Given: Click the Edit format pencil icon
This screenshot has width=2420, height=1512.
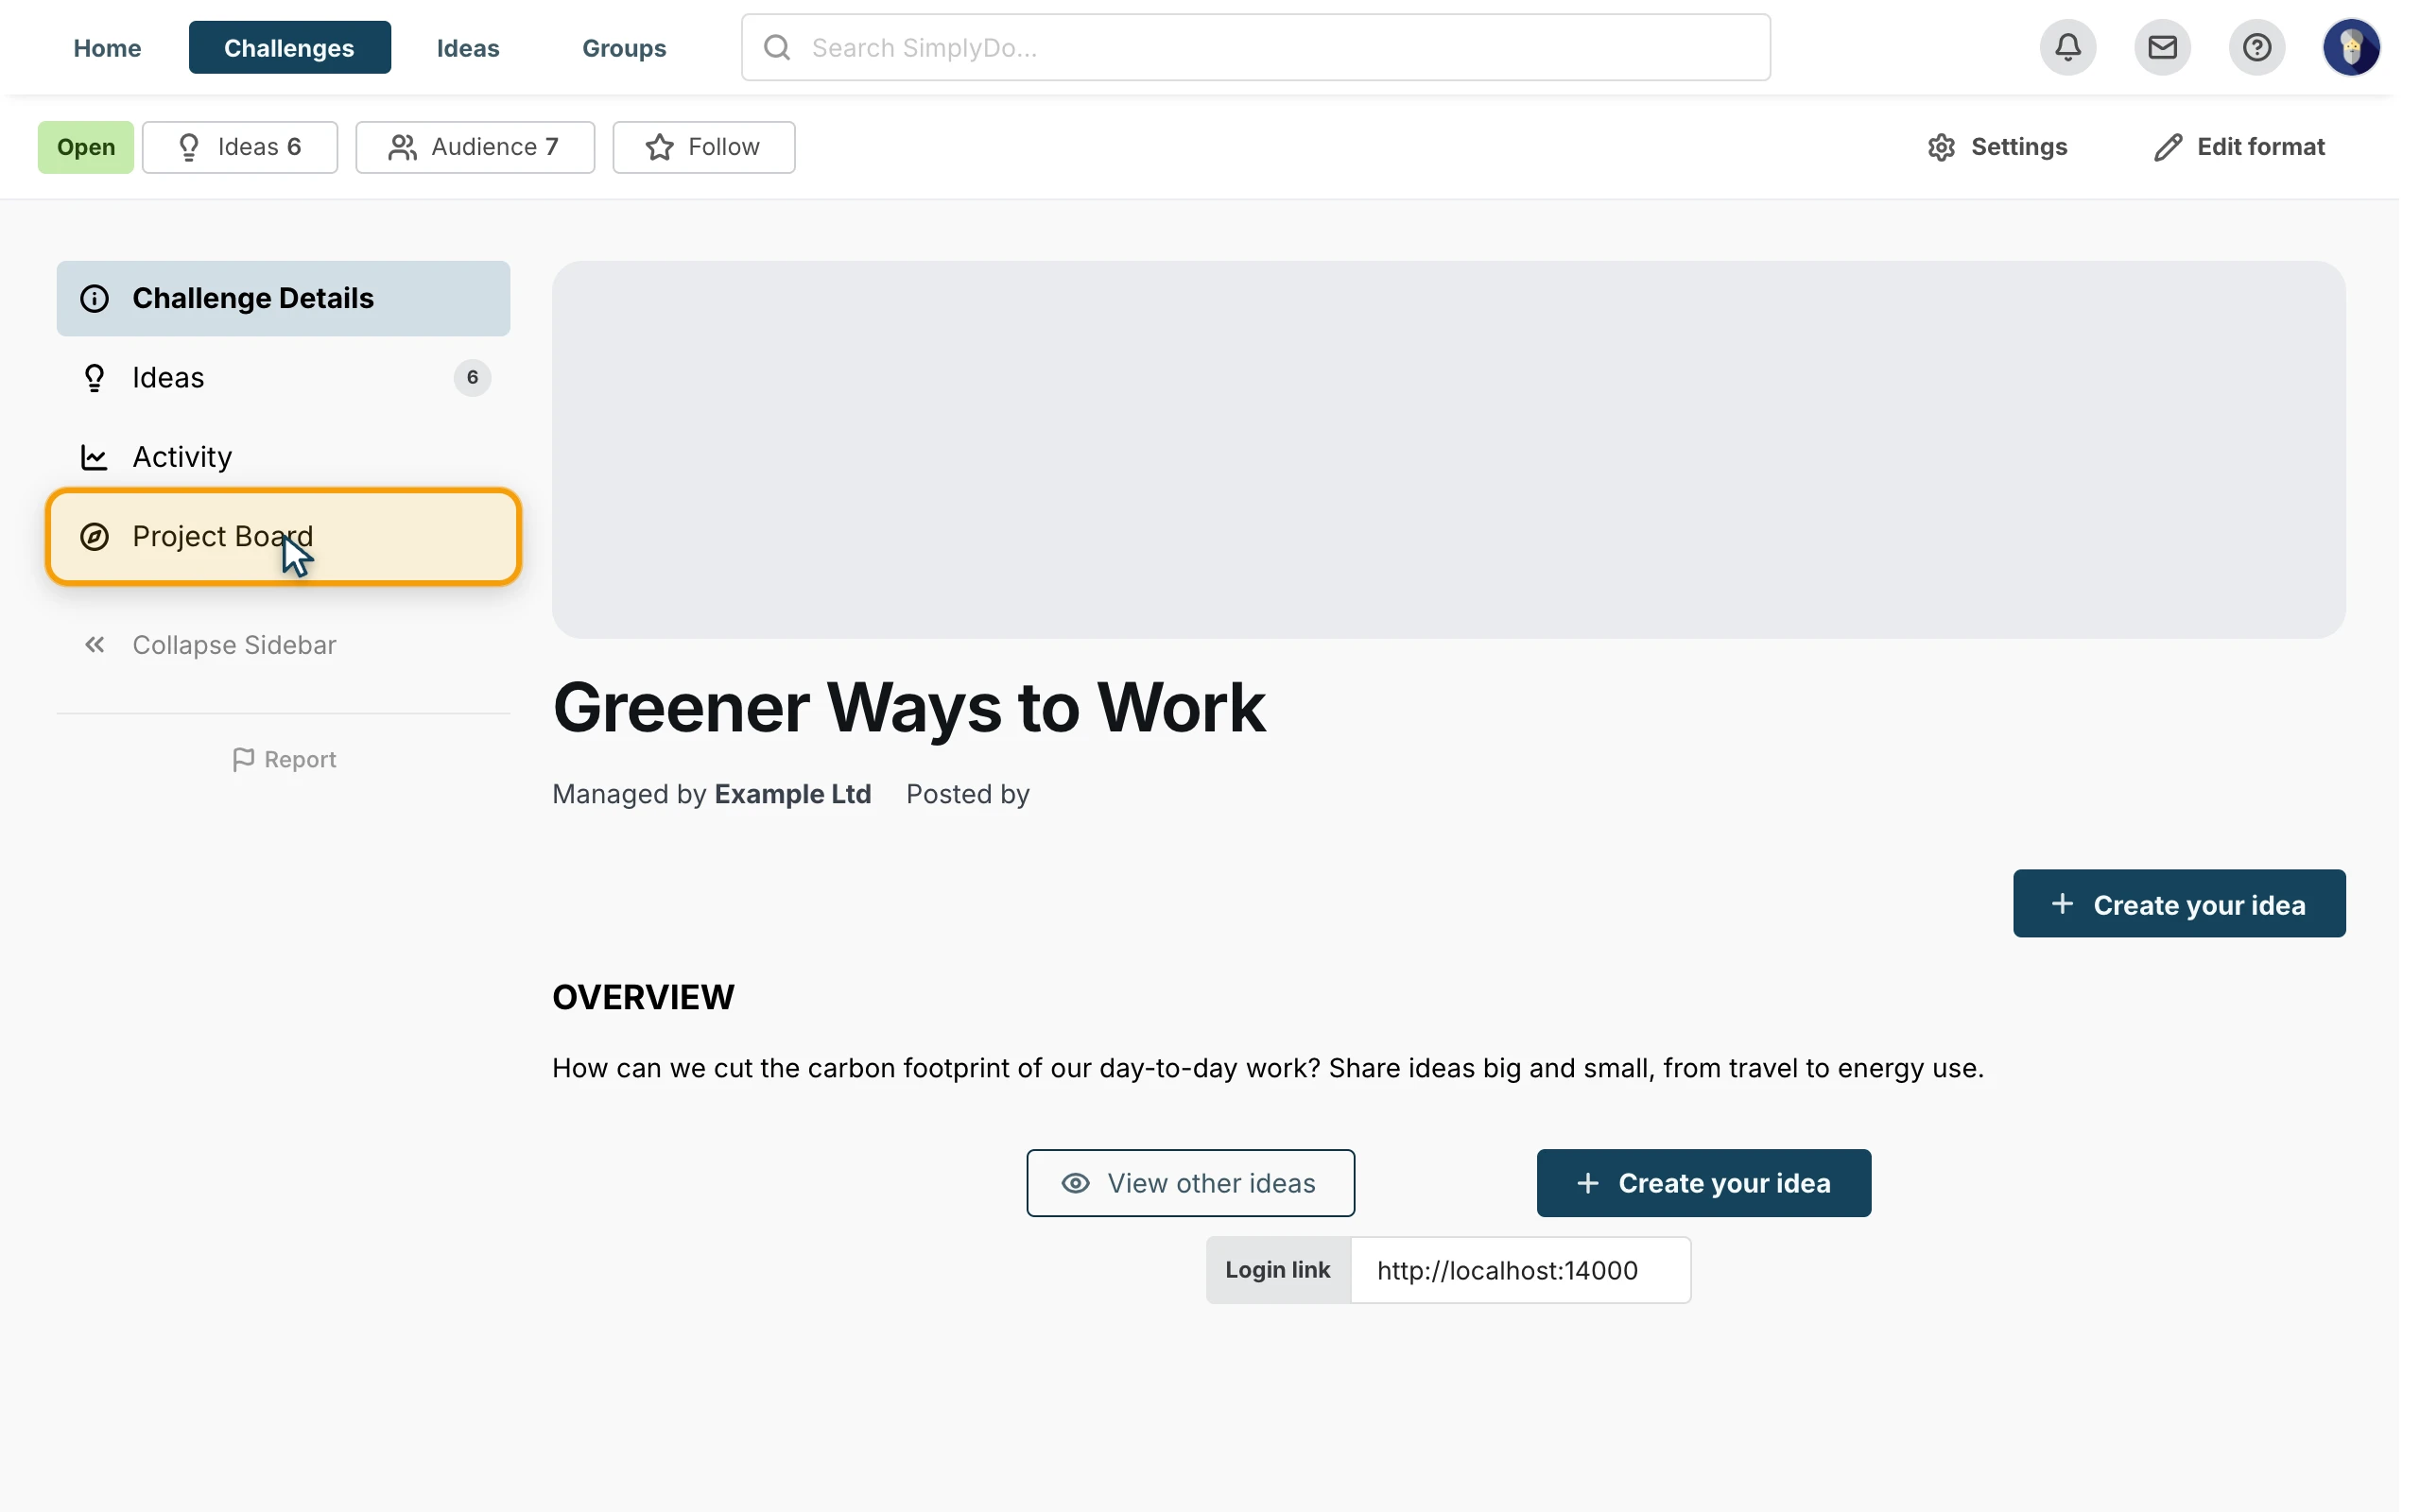Looking at the screenshot, I should click(x=2168, y=147).
